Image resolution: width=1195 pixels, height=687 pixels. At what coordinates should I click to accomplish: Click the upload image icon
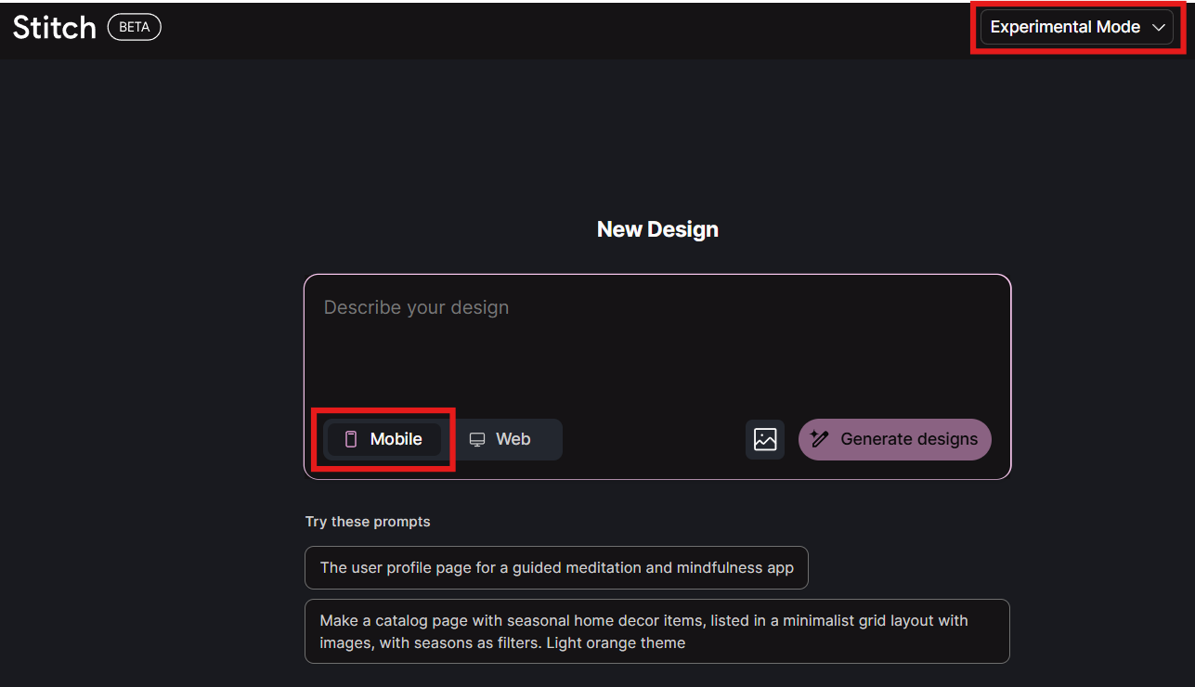pos(765,439)
